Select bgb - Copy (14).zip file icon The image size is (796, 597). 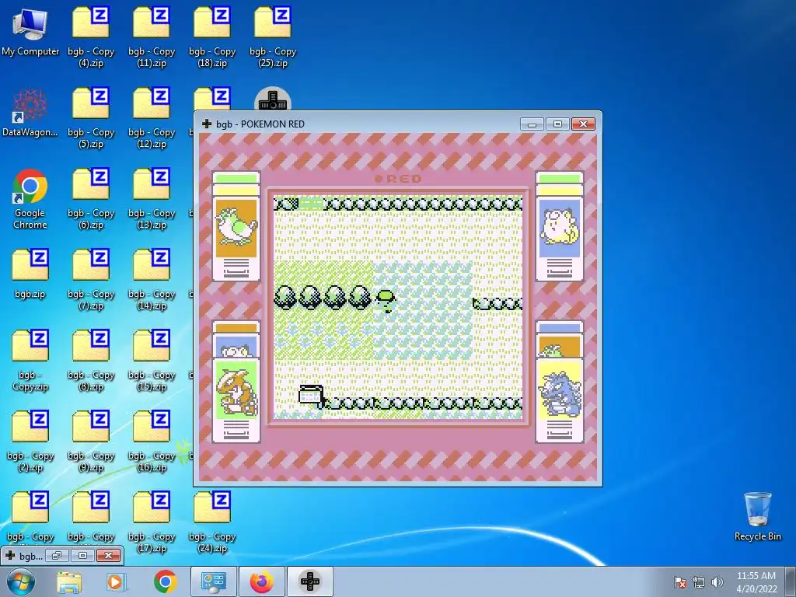click(152, 280)
